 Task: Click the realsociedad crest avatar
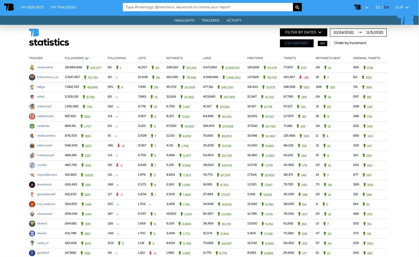[32, 136]
